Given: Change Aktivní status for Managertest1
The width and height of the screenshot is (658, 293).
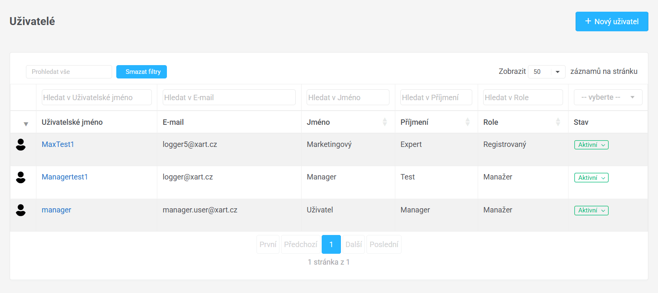Looking at the screenshot, I should (591, 178).
